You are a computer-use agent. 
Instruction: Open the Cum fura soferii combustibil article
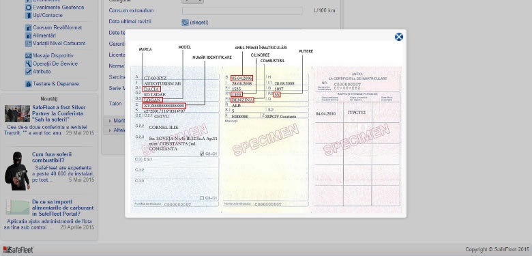(52, 157)
